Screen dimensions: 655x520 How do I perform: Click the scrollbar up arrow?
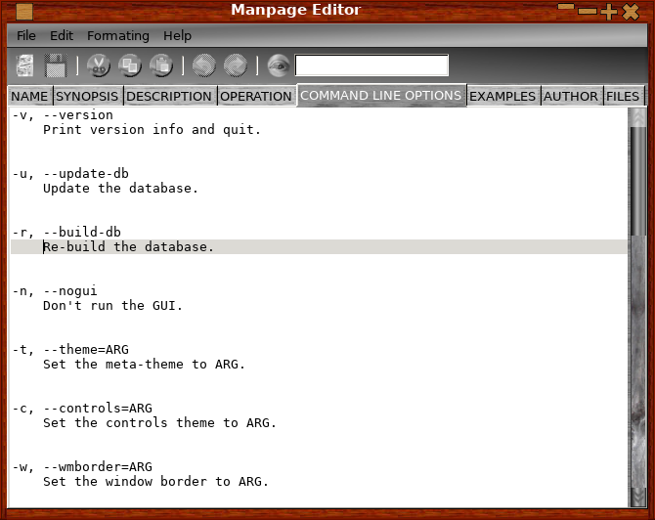637,117
